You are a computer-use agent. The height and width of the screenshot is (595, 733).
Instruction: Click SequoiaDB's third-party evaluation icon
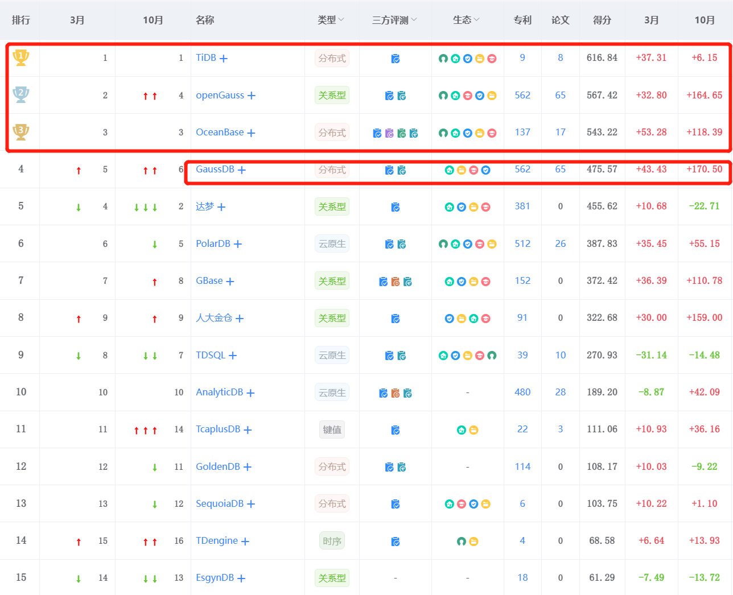396,504
